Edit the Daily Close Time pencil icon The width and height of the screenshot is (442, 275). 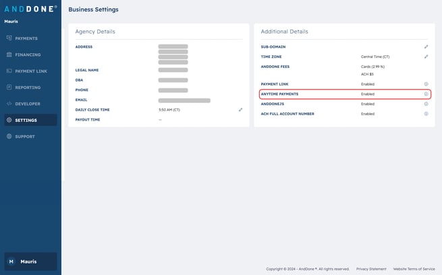(x=240, y=109)
